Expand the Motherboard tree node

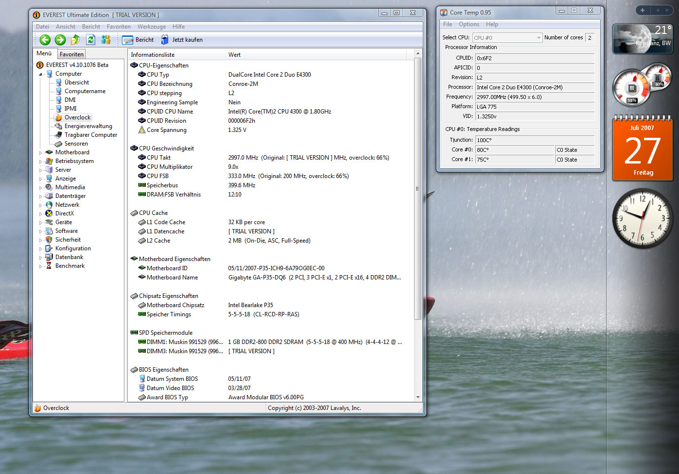click(41, 153)
